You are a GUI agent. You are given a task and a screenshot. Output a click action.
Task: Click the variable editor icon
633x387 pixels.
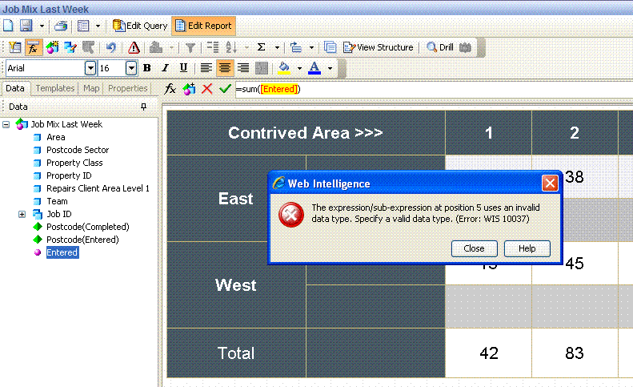pos(52,47)
